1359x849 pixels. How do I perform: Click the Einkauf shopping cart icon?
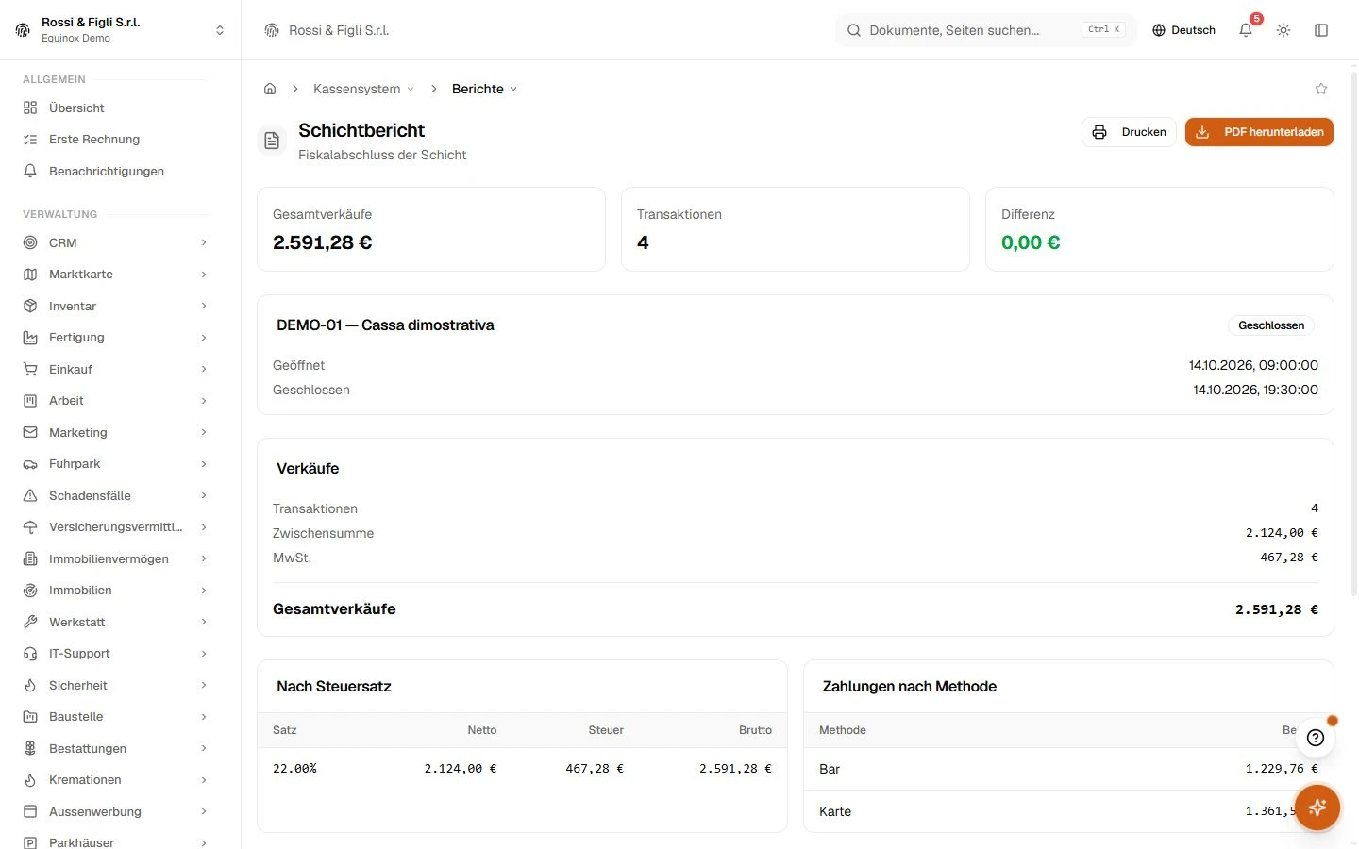point(30,369)
